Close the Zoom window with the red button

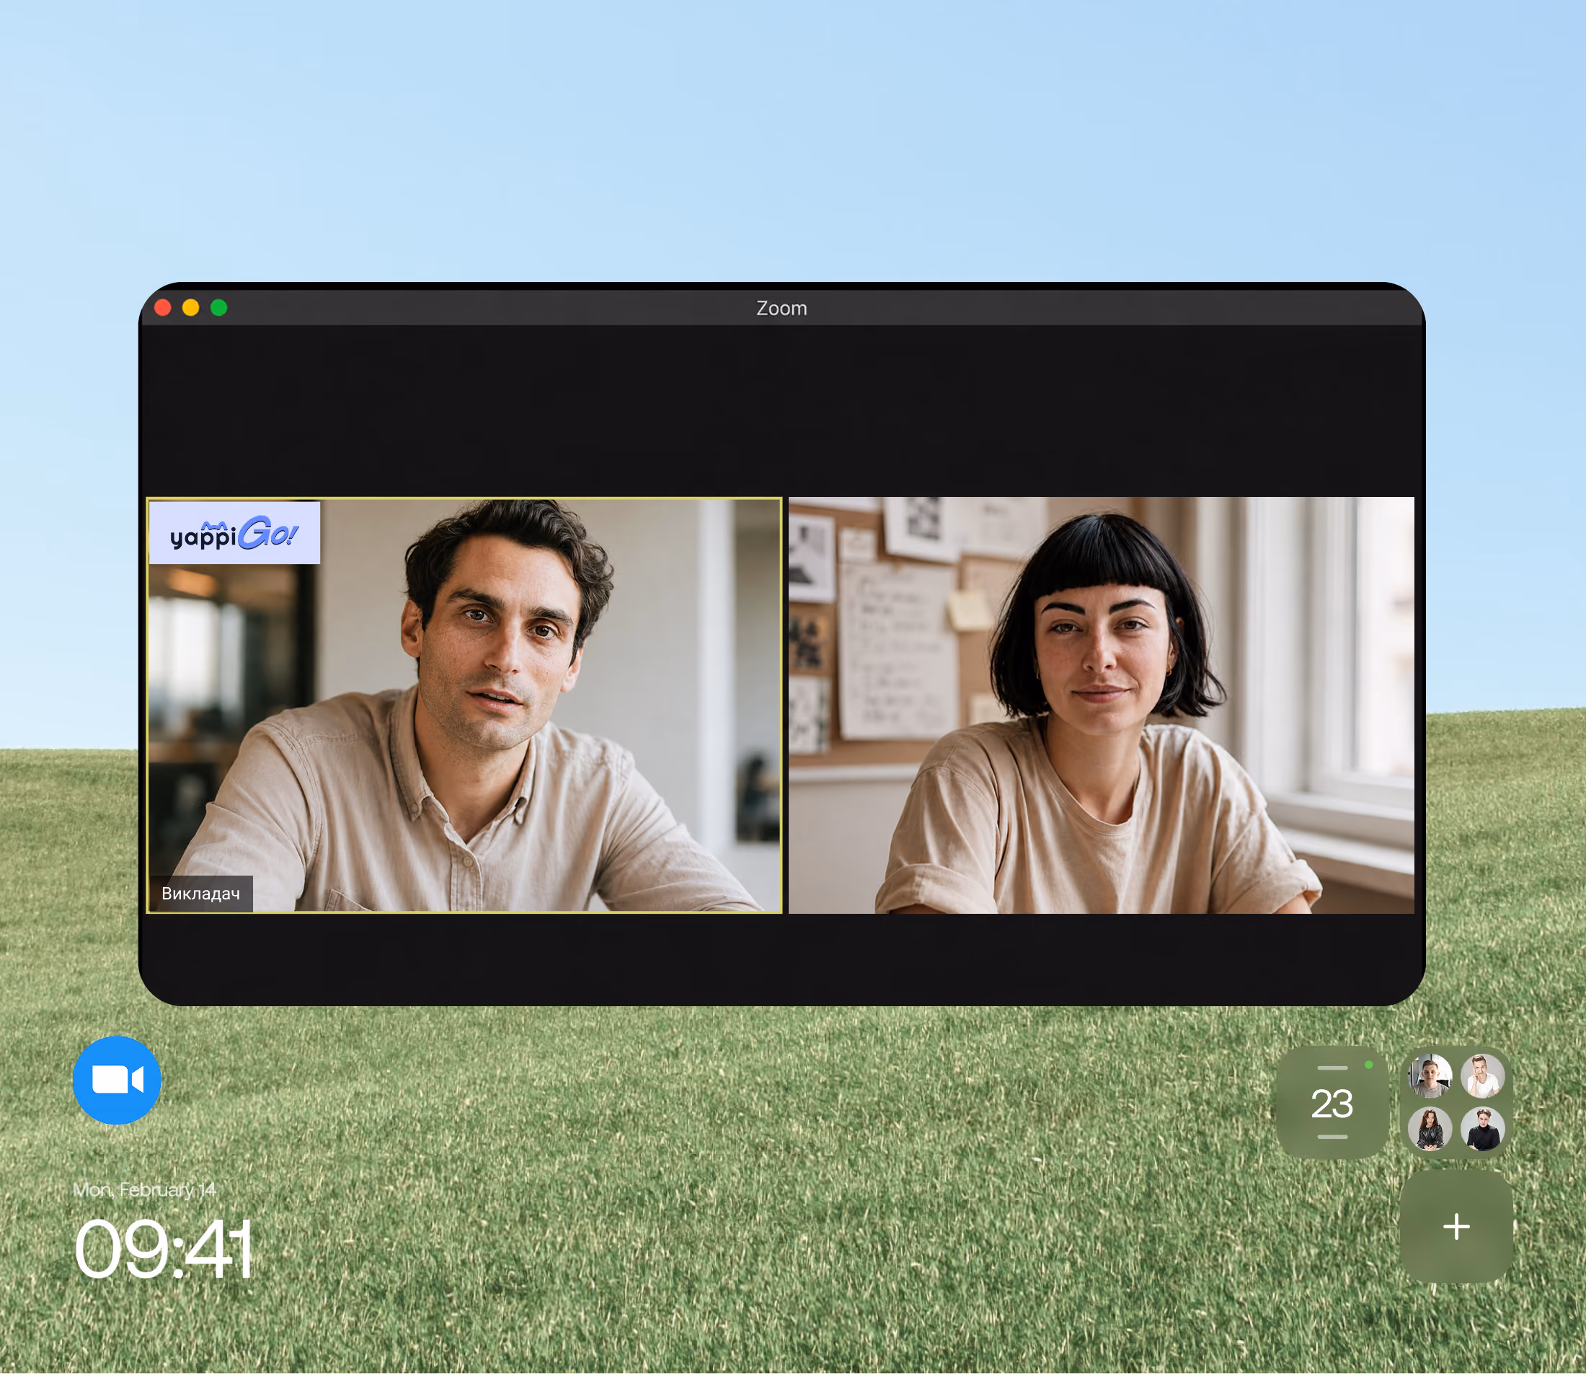pyautogui.click(x=162, y=307)
